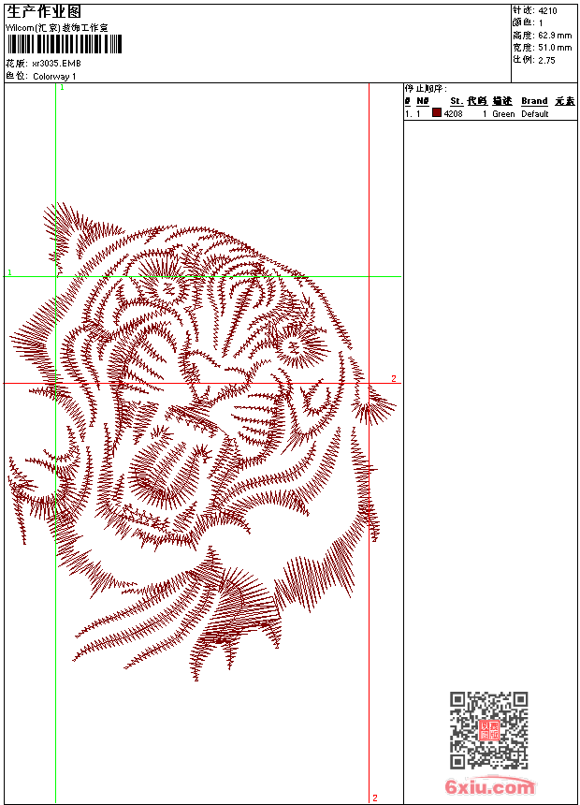The image size is (580, 805).
Task: Click the Colorway 1 label
Action: (54, 77)
